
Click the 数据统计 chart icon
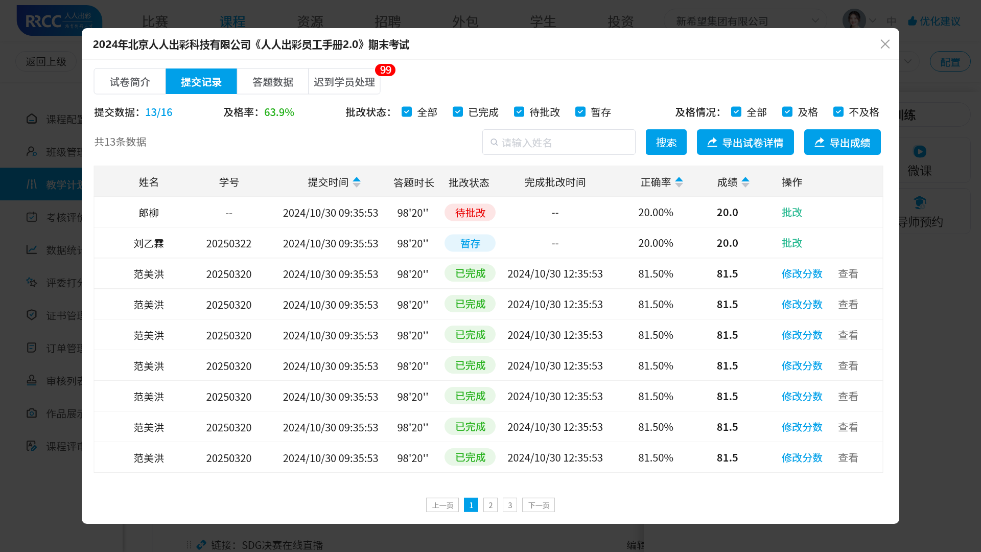coord(32,249)
